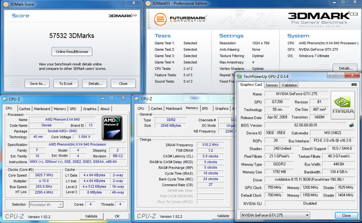Select the Sensors tab in GPU-Z
The image size is (362, 223).
(x=271, y=85)
